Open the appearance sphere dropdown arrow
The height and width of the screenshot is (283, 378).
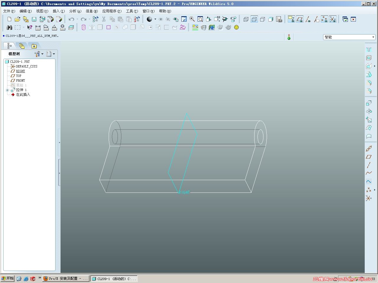click(x=155, y=19)
